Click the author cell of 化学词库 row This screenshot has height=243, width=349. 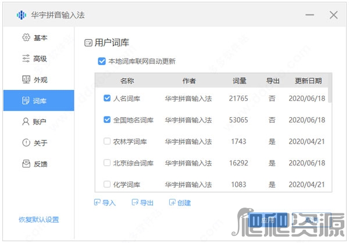tap(188, 184)
